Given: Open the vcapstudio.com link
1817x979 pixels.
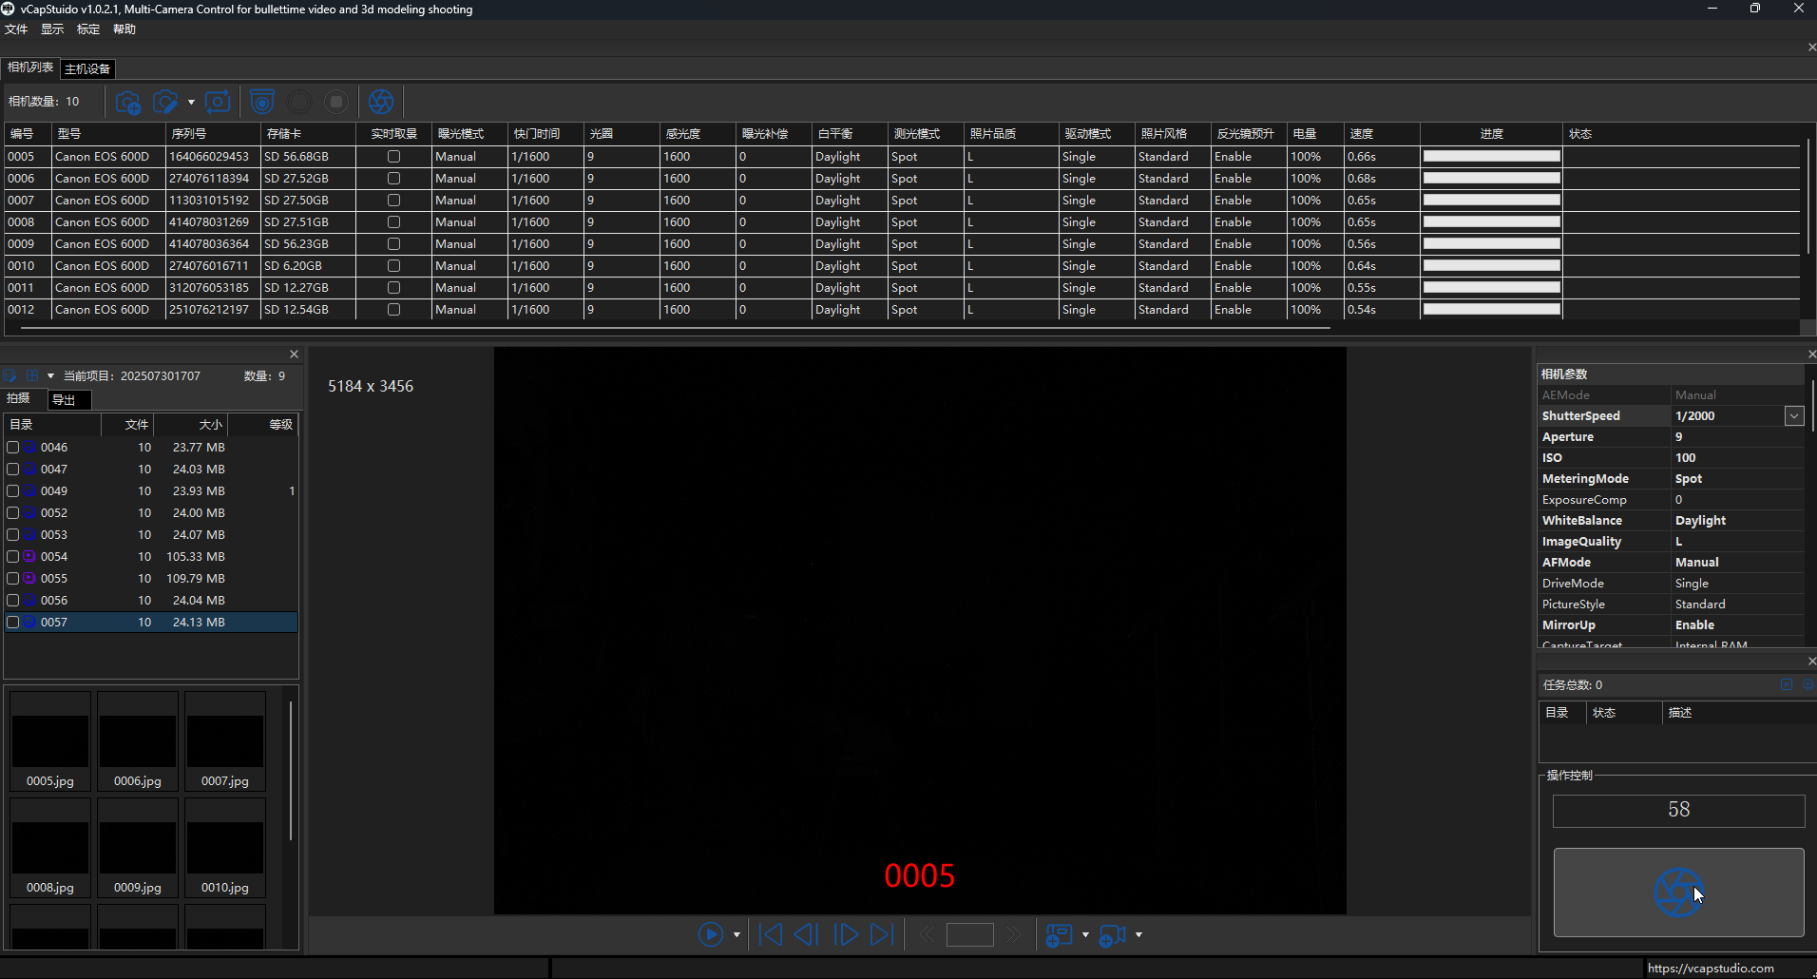Looking at the screenshot, I should click(x=1710, y=968).
